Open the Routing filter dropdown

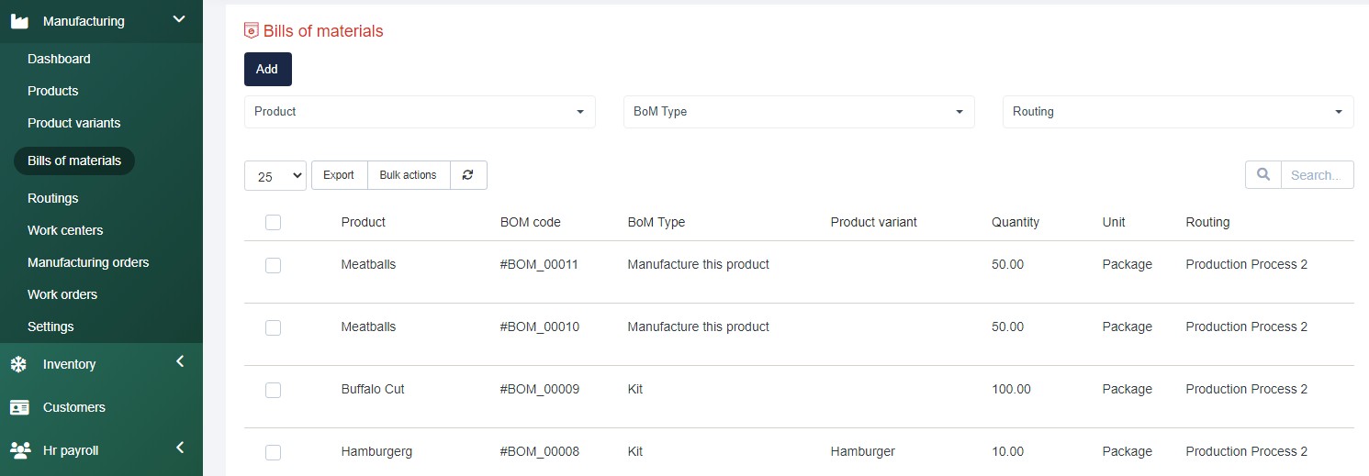(x=1177, y=112)
